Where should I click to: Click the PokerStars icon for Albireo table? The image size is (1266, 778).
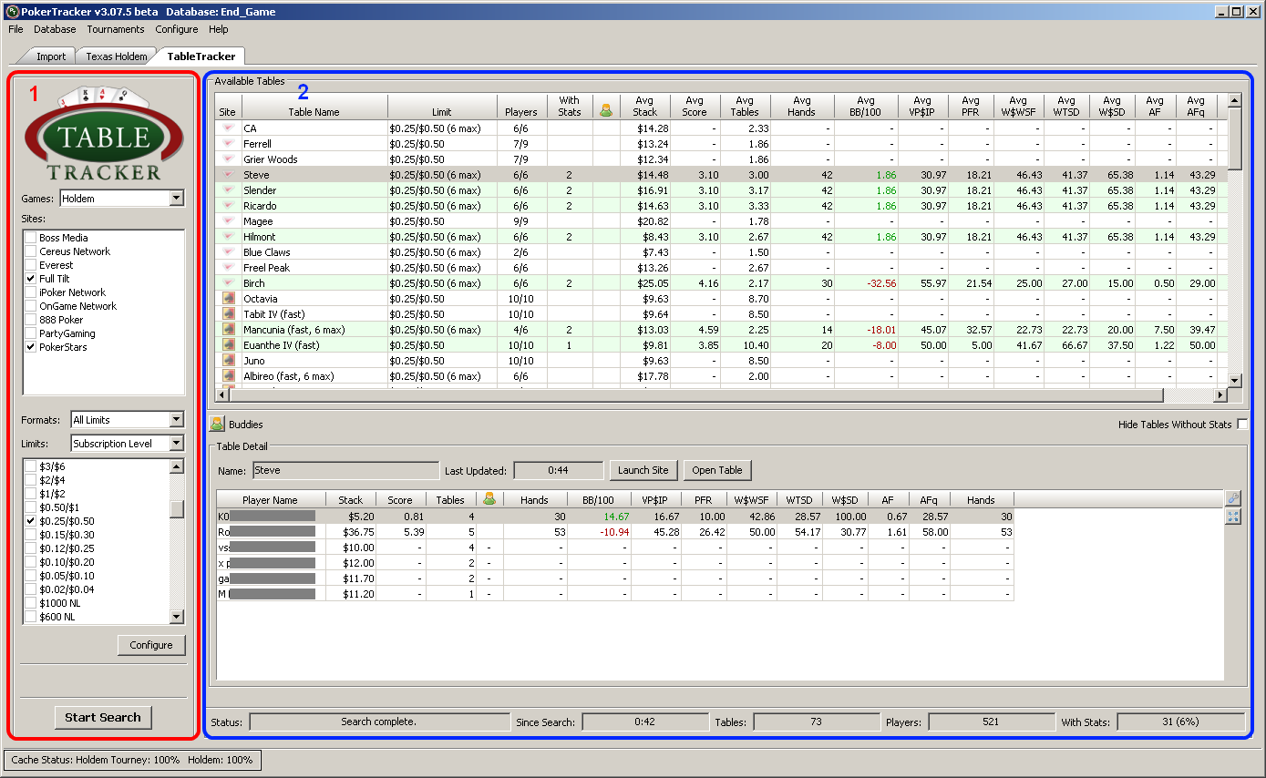(x=229, y=376)
